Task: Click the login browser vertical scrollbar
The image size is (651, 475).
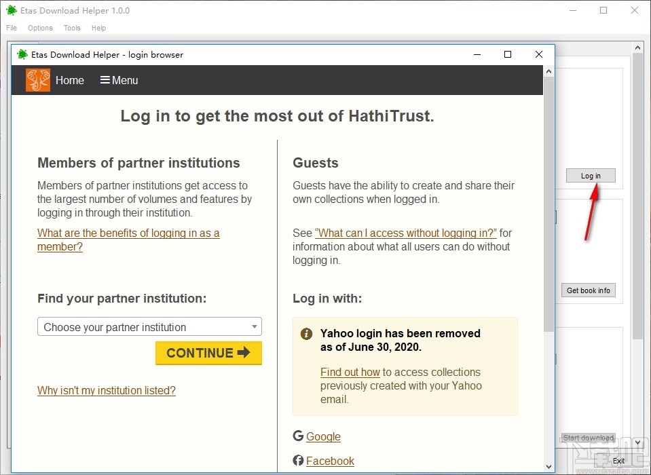Action: pos(548,204)
